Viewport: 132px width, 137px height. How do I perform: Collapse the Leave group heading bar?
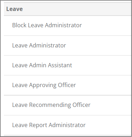point(67,9)
